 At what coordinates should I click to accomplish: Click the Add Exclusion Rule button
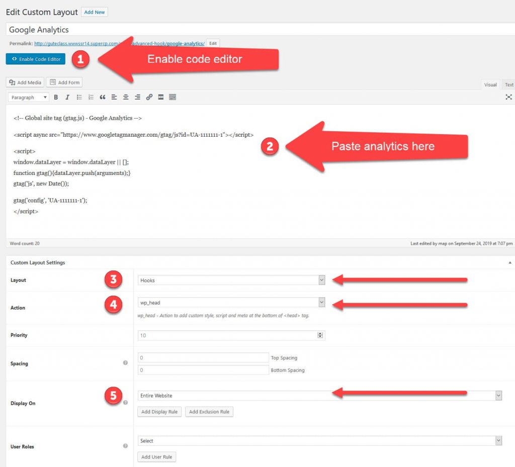click(209, 412)
